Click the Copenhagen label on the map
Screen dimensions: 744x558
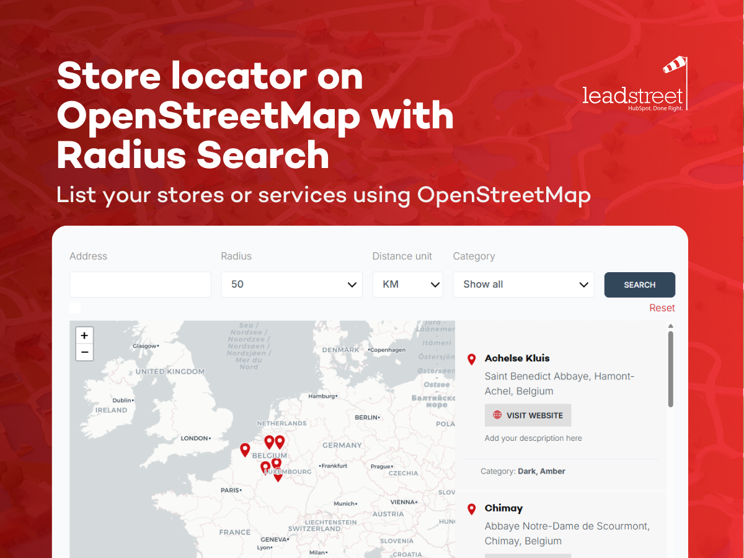pos(387,350)
